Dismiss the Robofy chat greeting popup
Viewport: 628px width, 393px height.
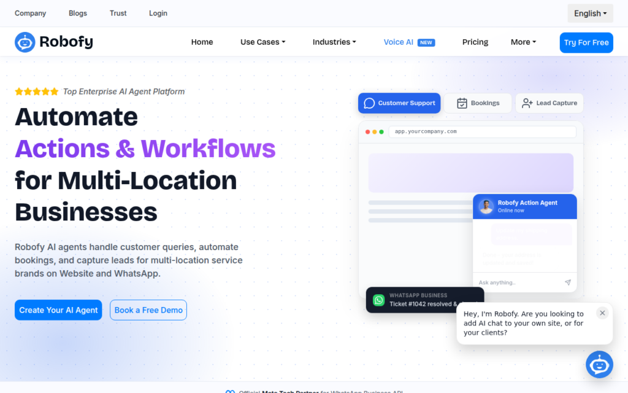(602, 313)
